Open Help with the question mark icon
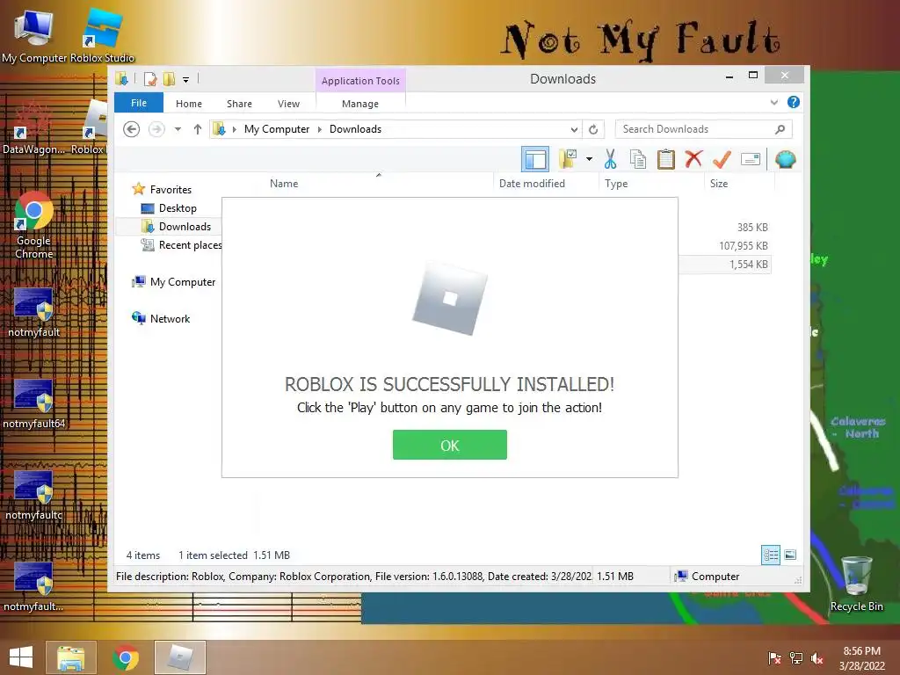900x675 pixels. (x=794, y=102)
